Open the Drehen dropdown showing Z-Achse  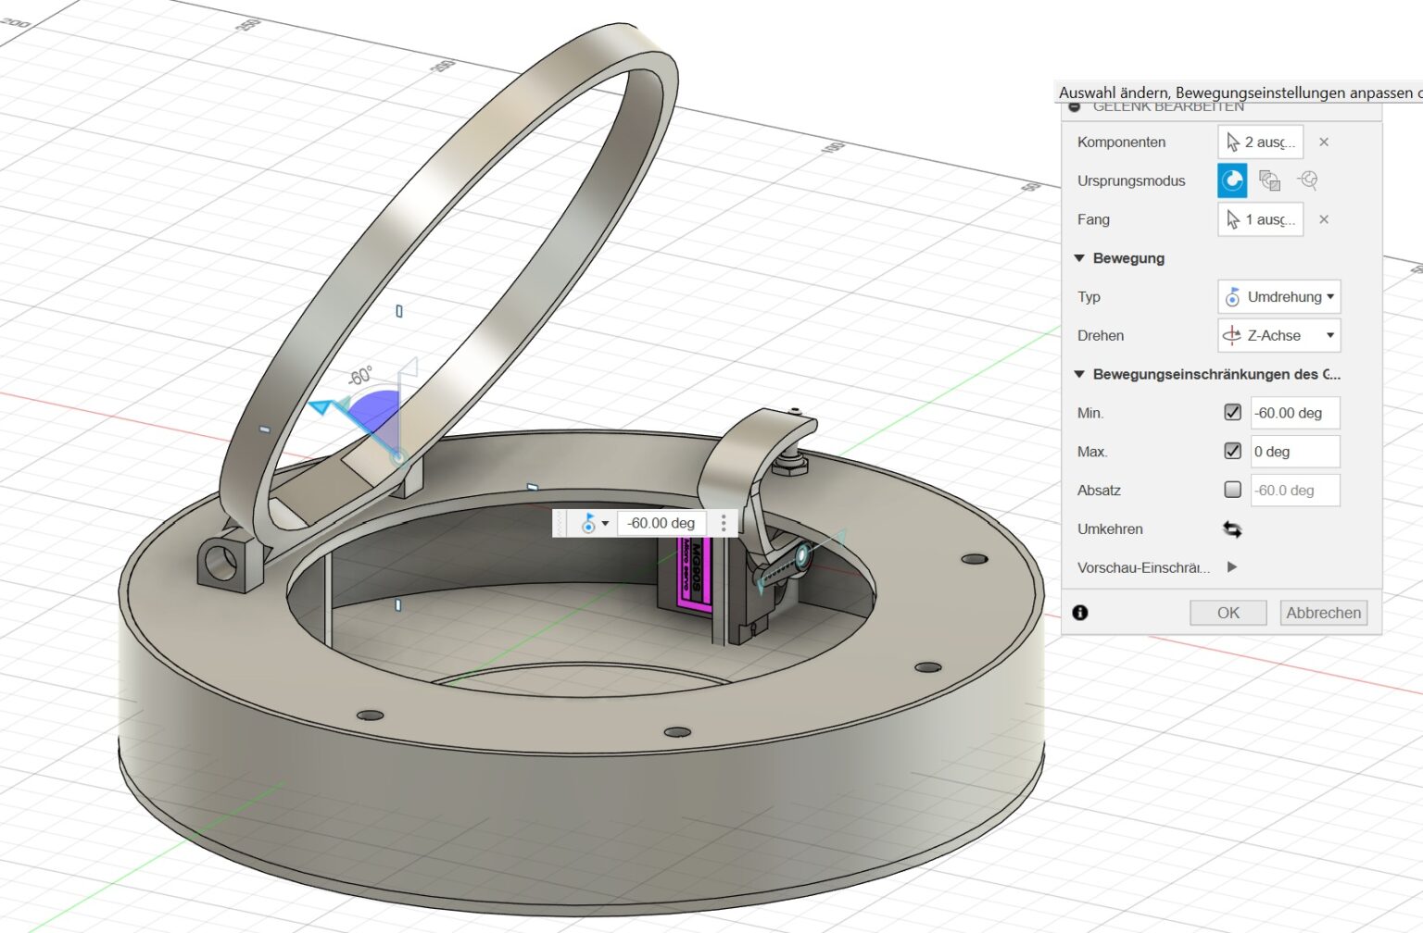1279,336
